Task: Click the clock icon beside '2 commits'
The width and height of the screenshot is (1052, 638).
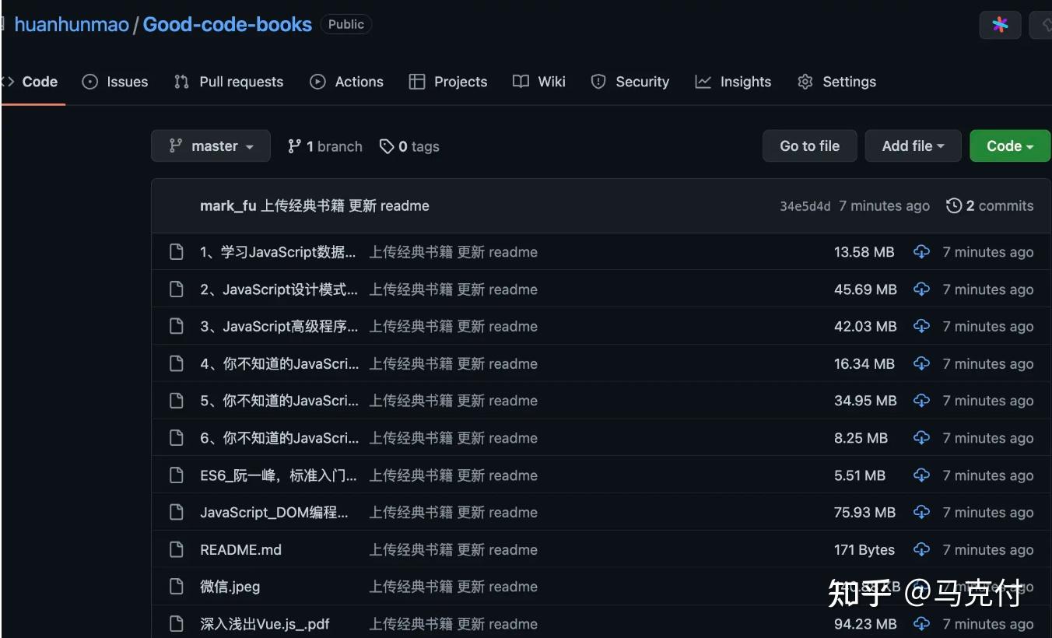Action: (x=953, y=205)
